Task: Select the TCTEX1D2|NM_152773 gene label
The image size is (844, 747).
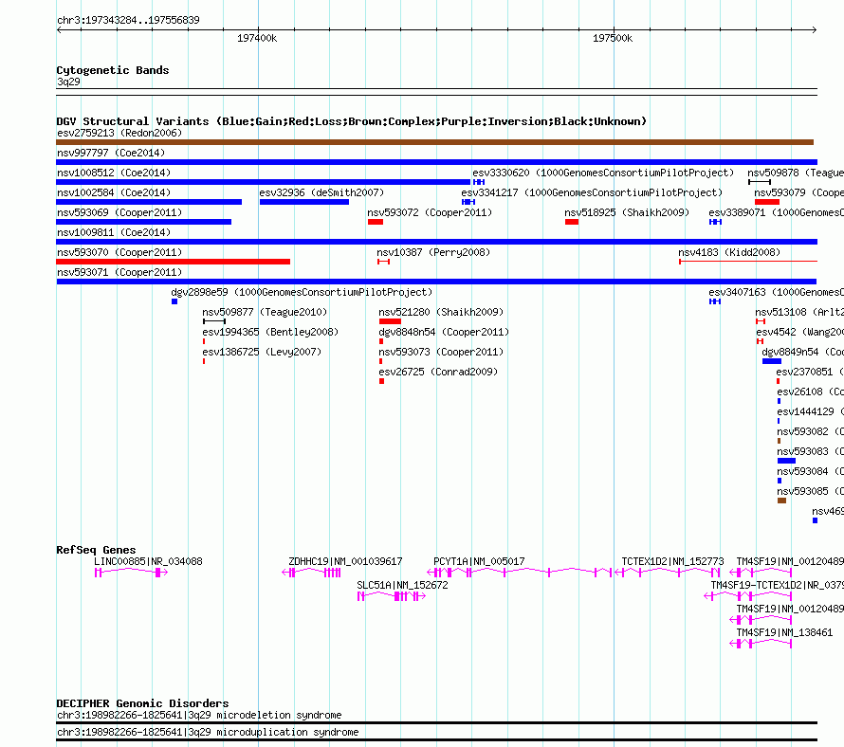Action: (x=672, y=561)
